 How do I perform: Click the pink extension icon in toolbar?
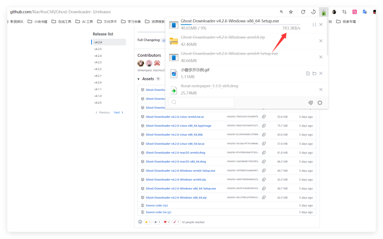click(354, 12)
